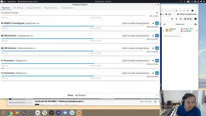
Task: Open the teal circular app icon in dock
Action: tap(72, 113)
